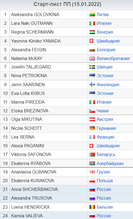
Task: Open the Великобритания link
Action: (x=113, y=59)
